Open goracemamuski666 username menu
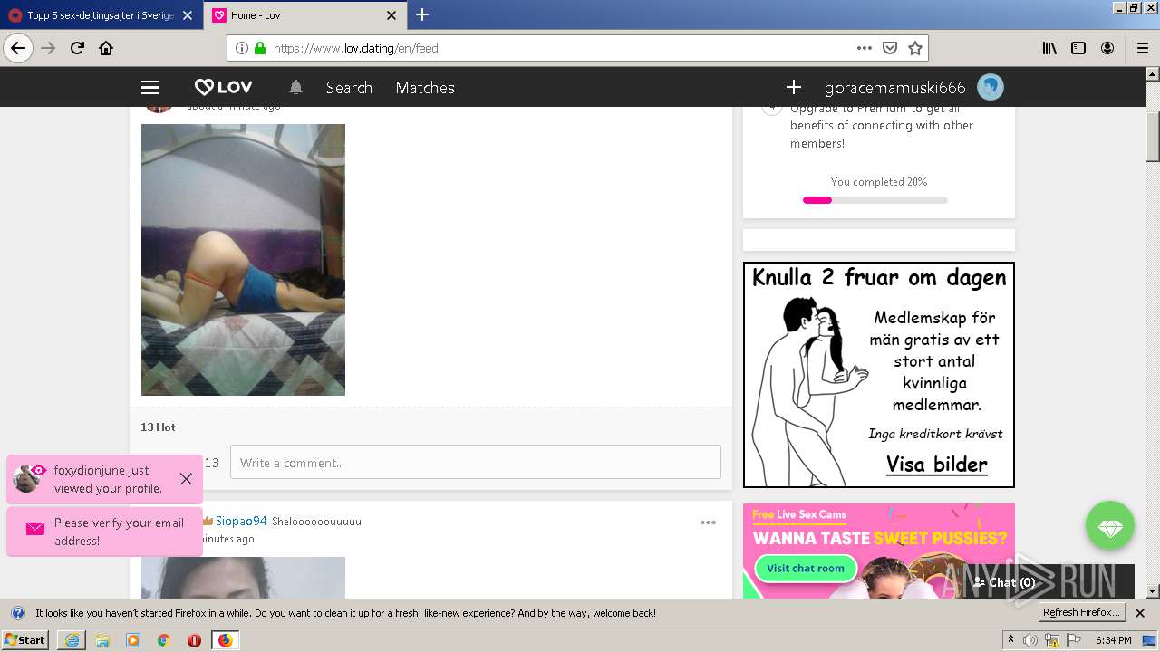This screenshot has width=1160, height=652. 895,88
